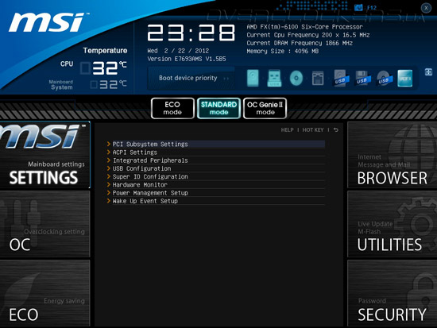
Task: Select the USB CD/DVD boot device icon
Action: pyautogui.click(x=384, y=78)
